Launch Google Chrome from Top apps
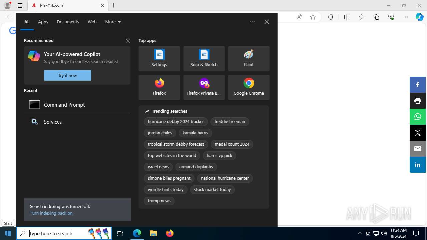Screen dimensions: 427x240 click(x=249, y=87)
